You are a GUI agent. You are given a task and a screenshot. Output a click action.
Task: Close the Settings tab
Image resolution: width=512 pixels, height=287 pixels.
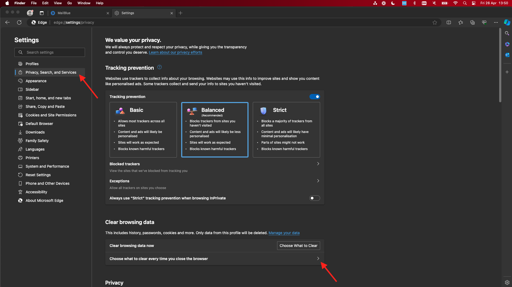point(172,13)
